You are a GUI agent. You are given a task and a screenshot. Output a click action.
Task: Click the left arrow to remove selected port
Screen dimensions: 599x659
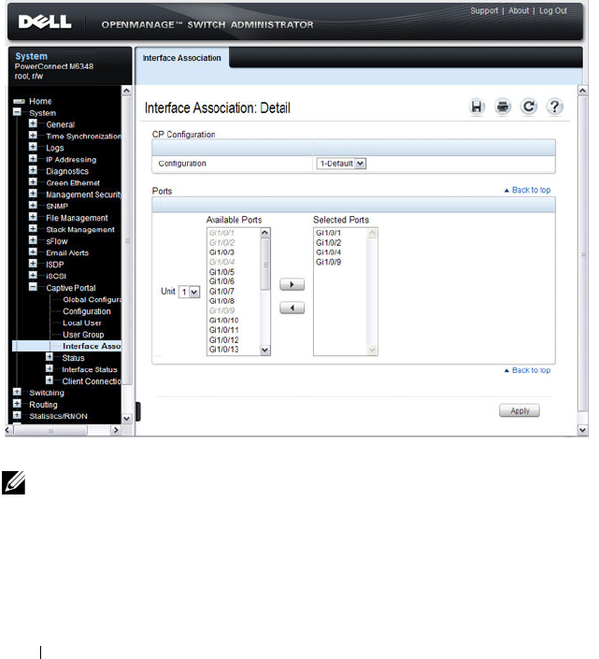click(292, 308)
